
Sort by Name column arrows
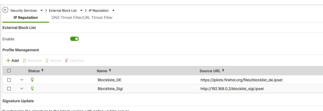(x=110, y=71)
